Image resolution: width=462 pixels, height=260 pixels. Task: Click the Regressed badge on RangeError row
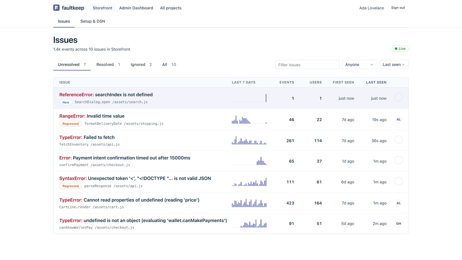coord(70,124)
